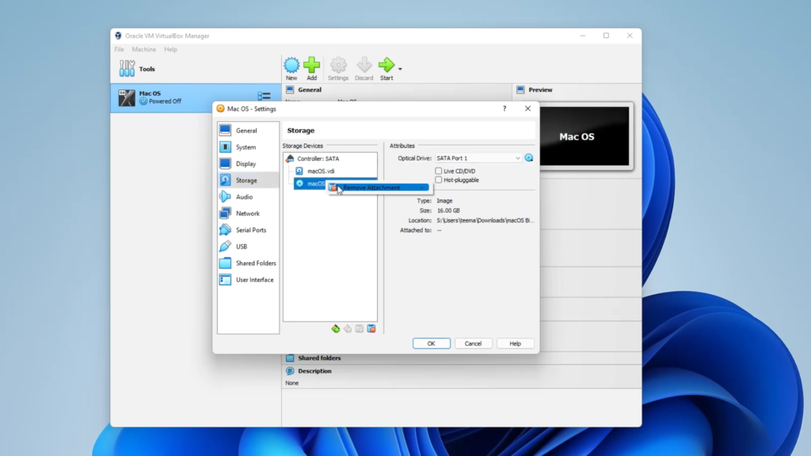
Task: Click the General section header in Manager details
Action: click(310, 90)
